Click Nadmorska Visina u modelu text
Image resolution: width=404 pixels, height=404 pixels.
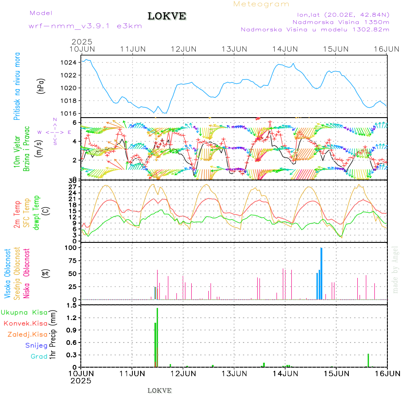coord(315,30)
